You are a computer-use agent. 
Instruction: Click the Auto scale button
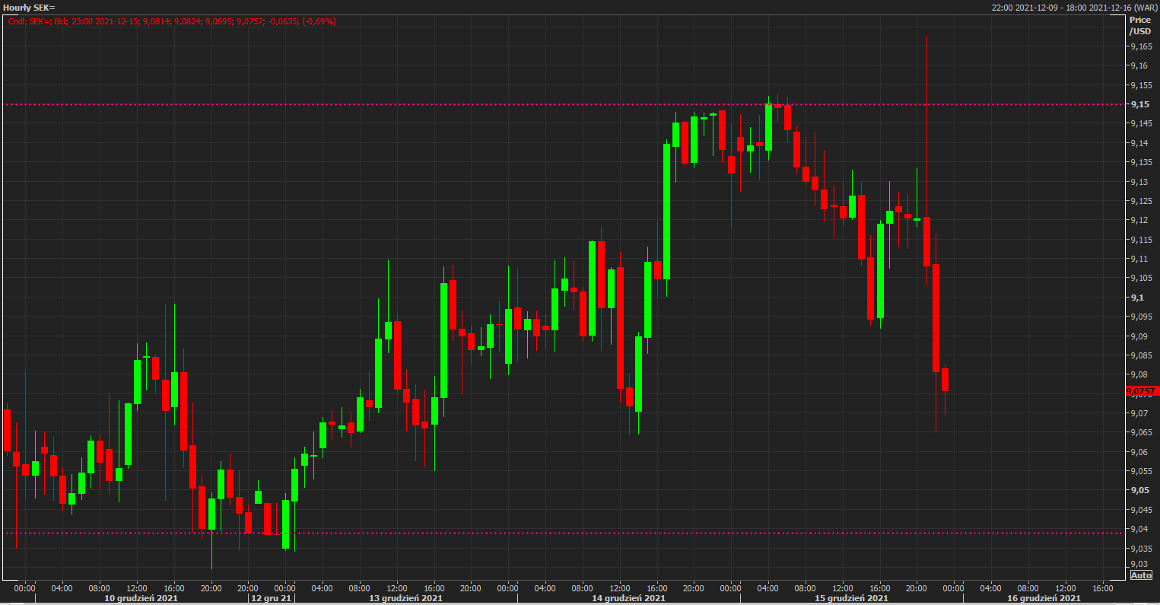point(1141,575)
